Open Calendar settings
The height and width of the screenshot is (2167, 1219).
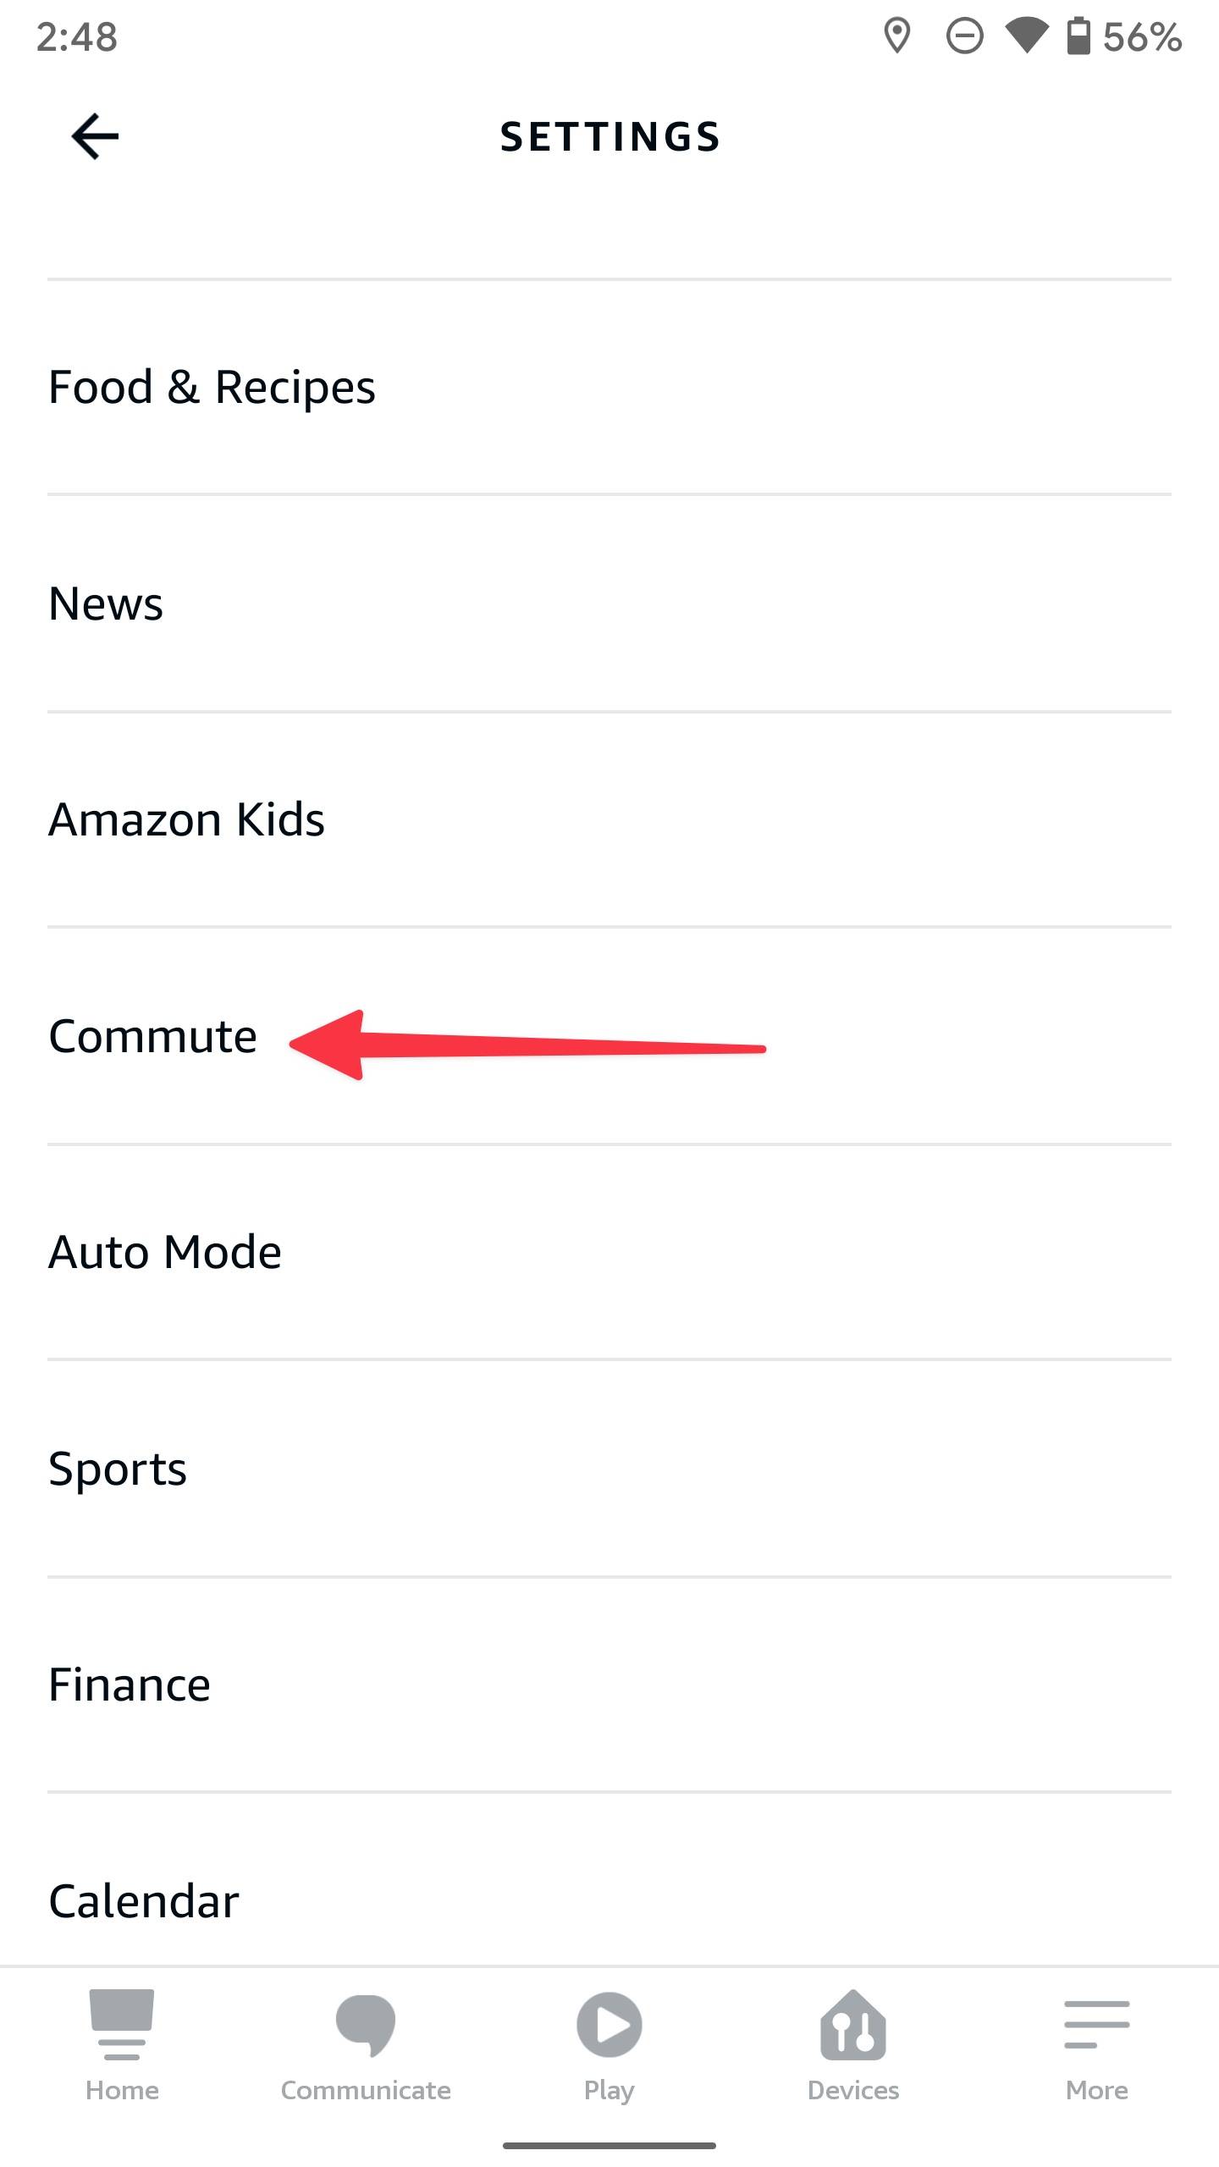144,1901
